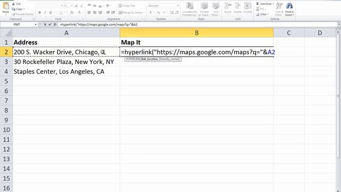This screenshot has width=341, height=192.
Task: Toggle underline formatting
Action: pos(51,13)
